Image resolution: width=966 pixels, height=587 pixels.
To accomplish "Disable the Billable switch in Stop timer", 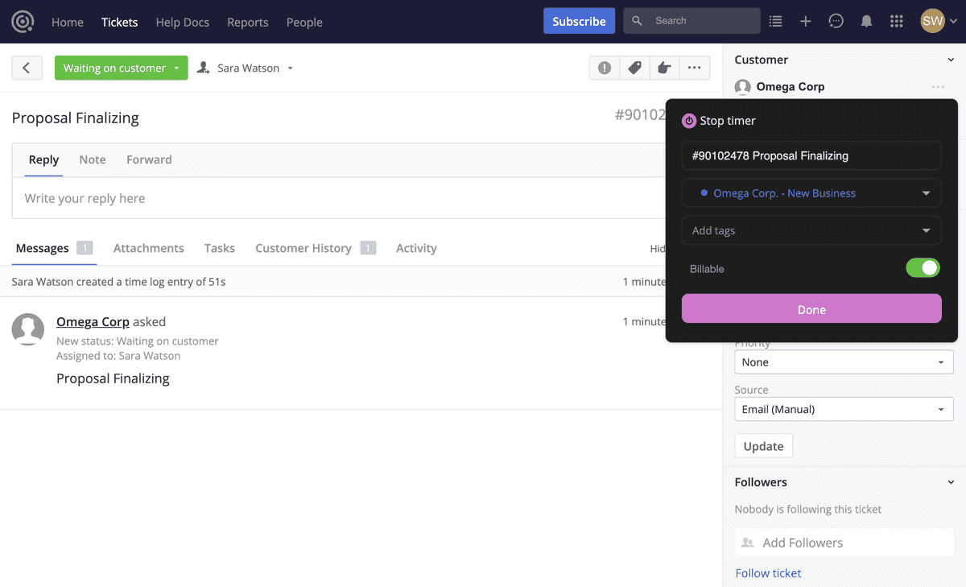I will click(x=923, y=267).
